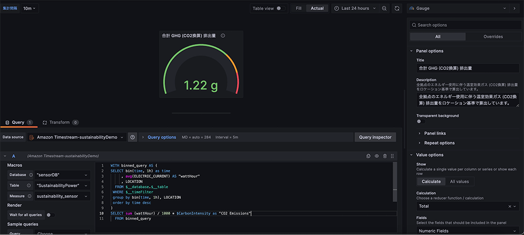Collapse query A row
524x235 pixels.
(x=5, y=156)
